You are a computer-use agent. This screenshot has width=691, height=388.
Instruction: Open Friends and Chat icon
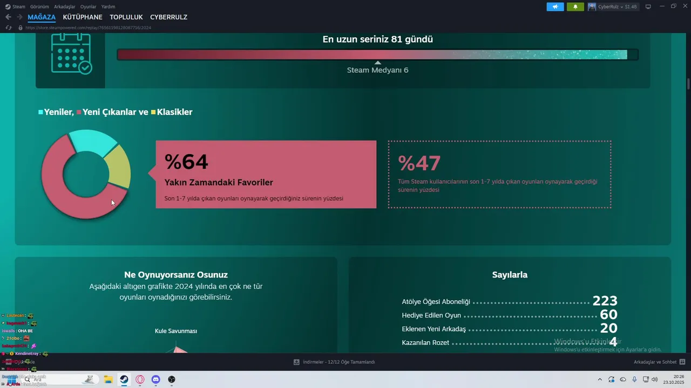tap(682, 362)
